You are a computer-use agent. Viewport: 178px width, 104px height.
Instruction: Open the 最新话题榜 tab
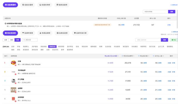click(62, 5)
